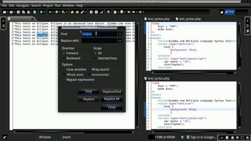The width and height of the screenshot is (251, 141).
Task: Open the Window menu
Action: [68, 5]
